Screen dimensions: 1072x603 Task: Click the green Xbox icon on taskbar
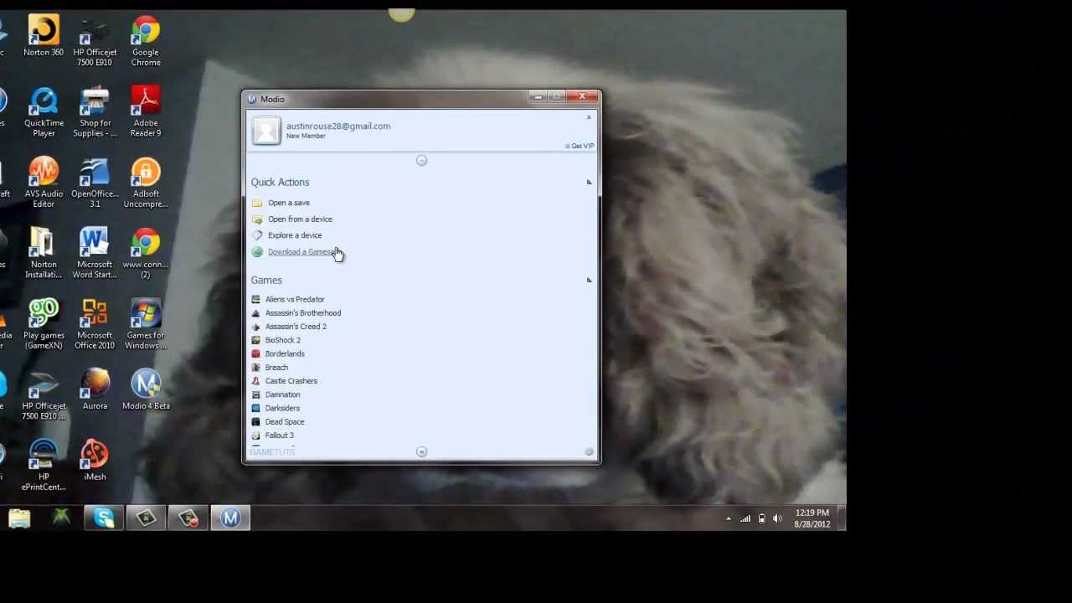pyautogui.click(x=61, y=518)
